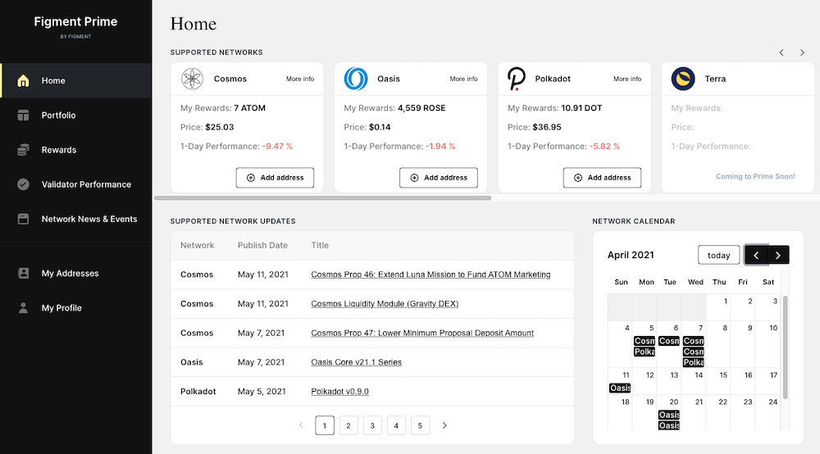Add address for Oasis network
The width and height of the screenshot is (820, 454).
pos(438,178)
